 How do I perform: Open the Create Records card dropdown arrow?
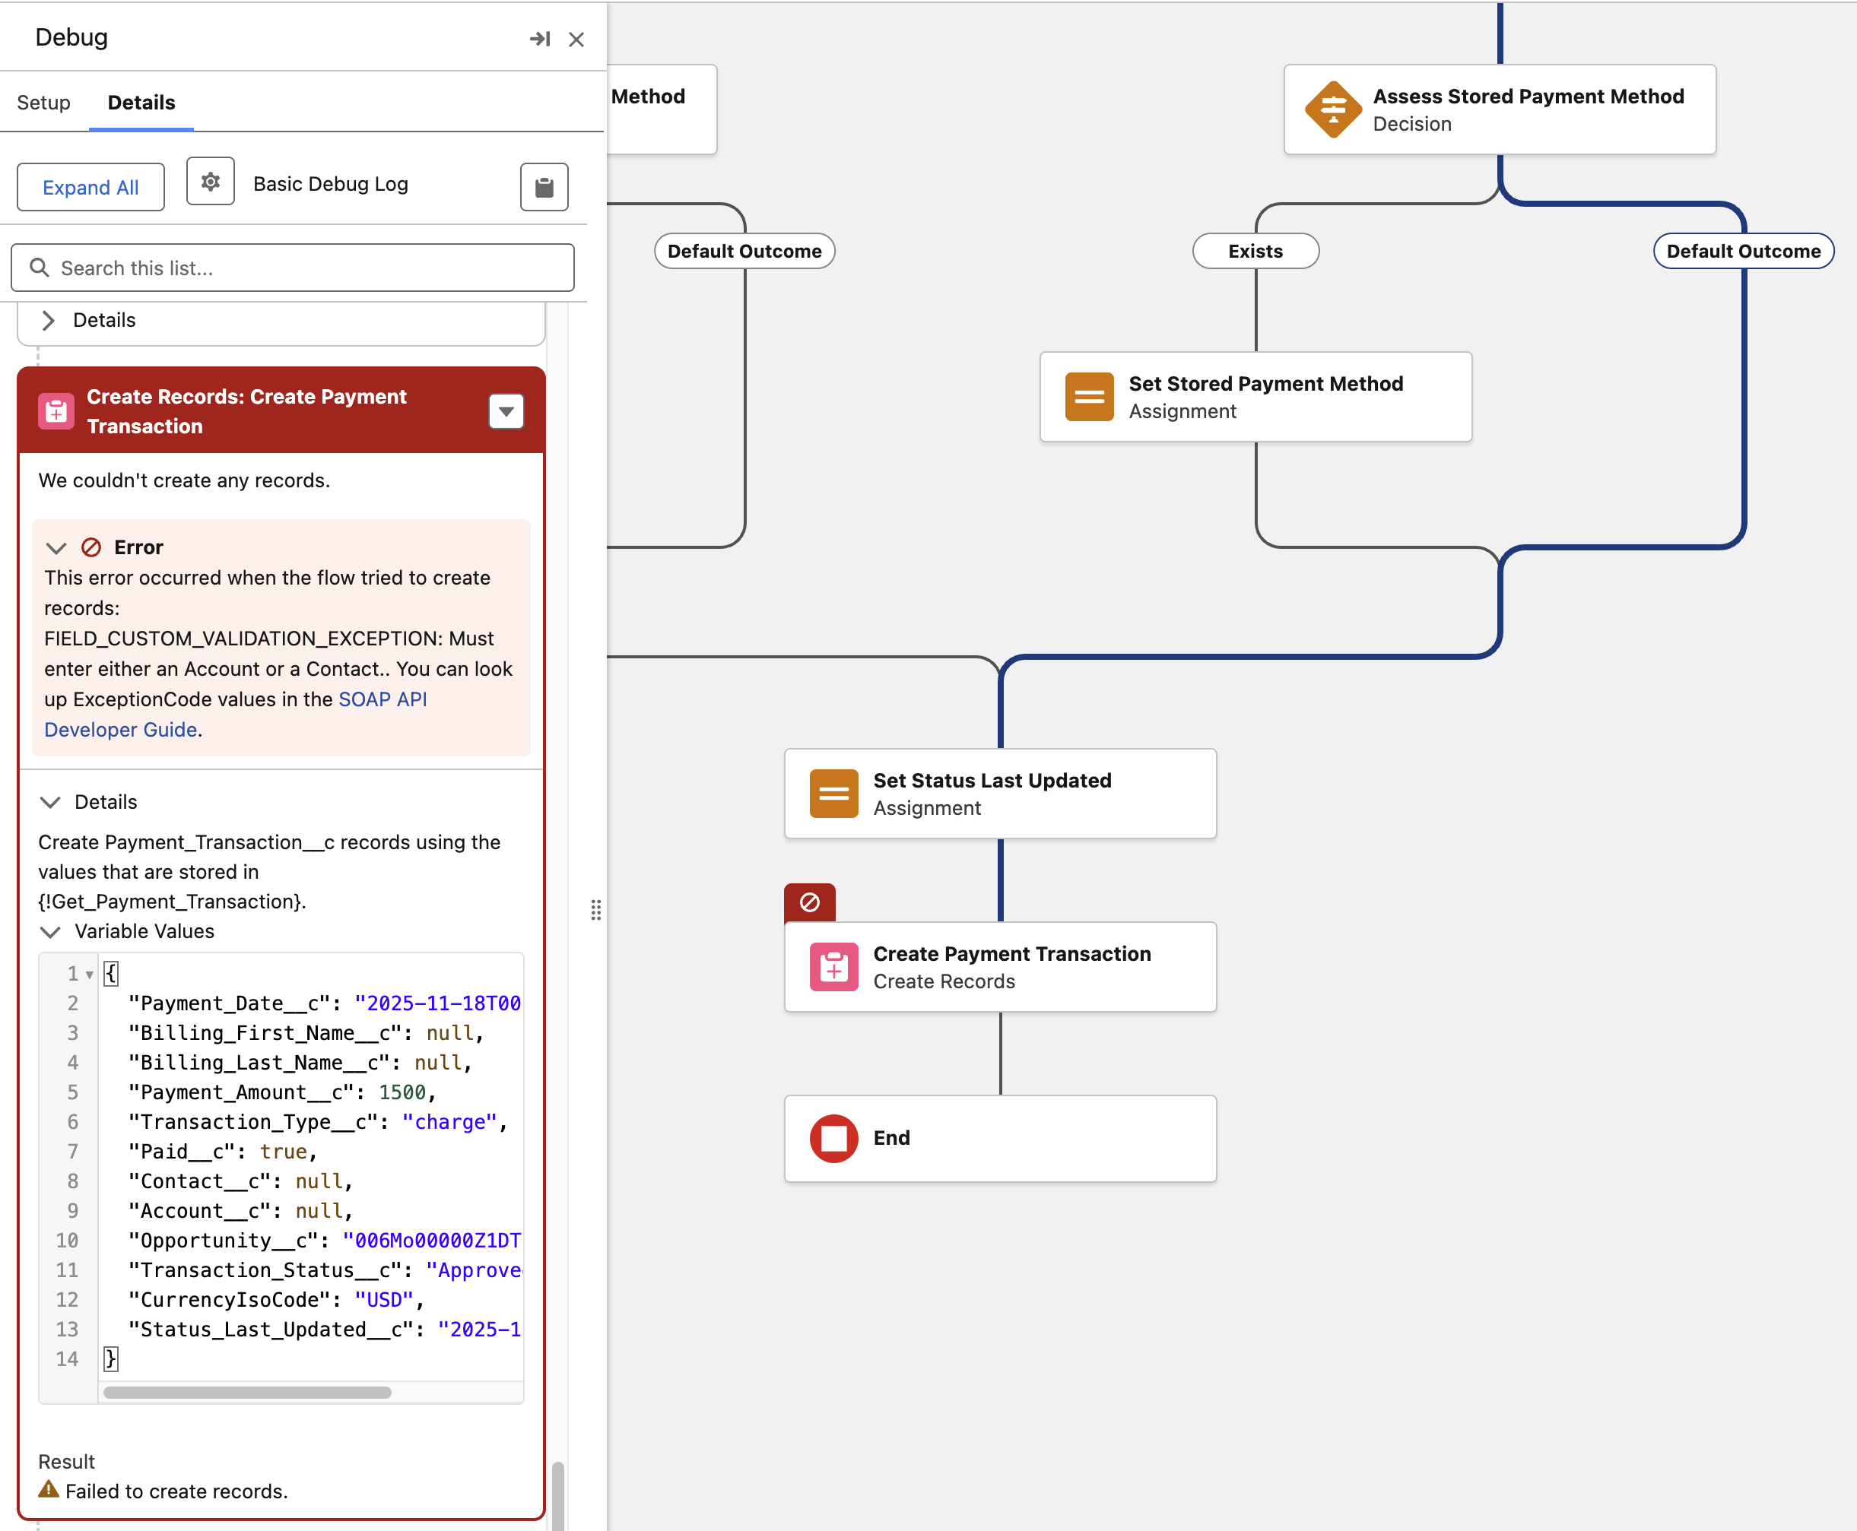click(506, 411)
